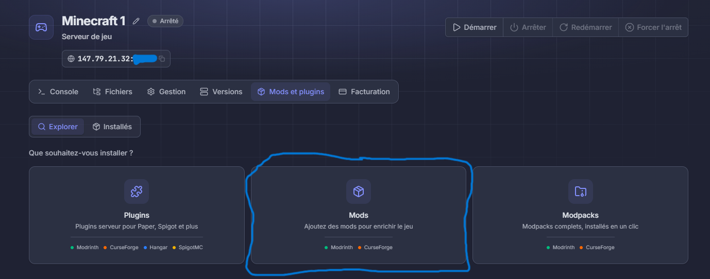This screenshot has width=710, height=279.
Task: Click the Plugins card description text
Action: click(137, 226)
